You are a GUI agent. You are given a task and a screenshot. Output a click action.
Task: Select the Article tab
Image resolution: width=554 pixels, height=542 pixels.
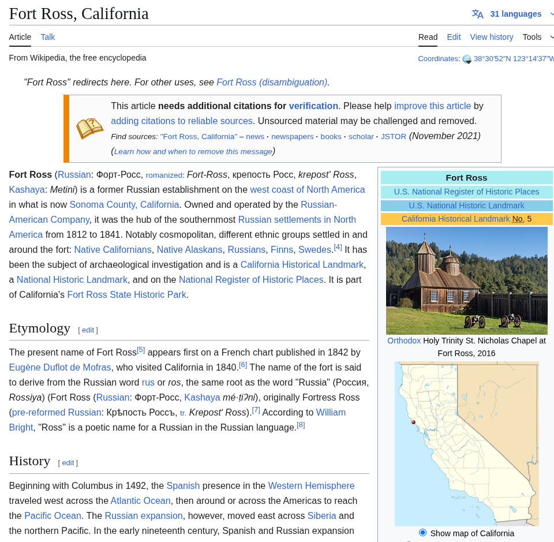click(20, 37)
